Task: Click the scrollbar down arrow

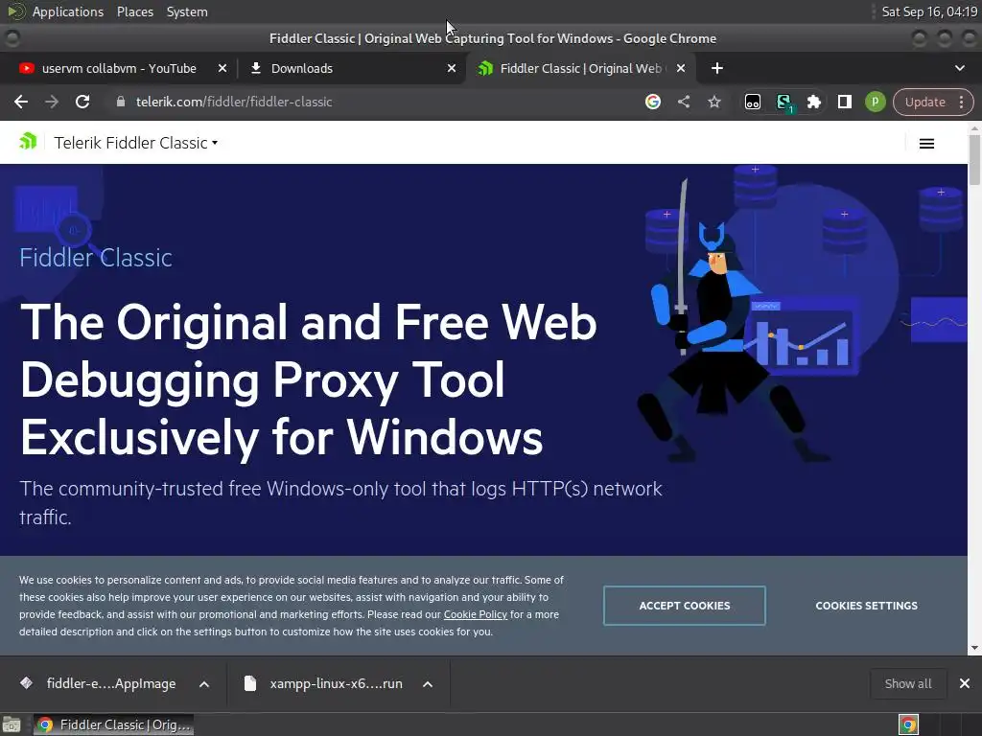Action: point(974,649)
